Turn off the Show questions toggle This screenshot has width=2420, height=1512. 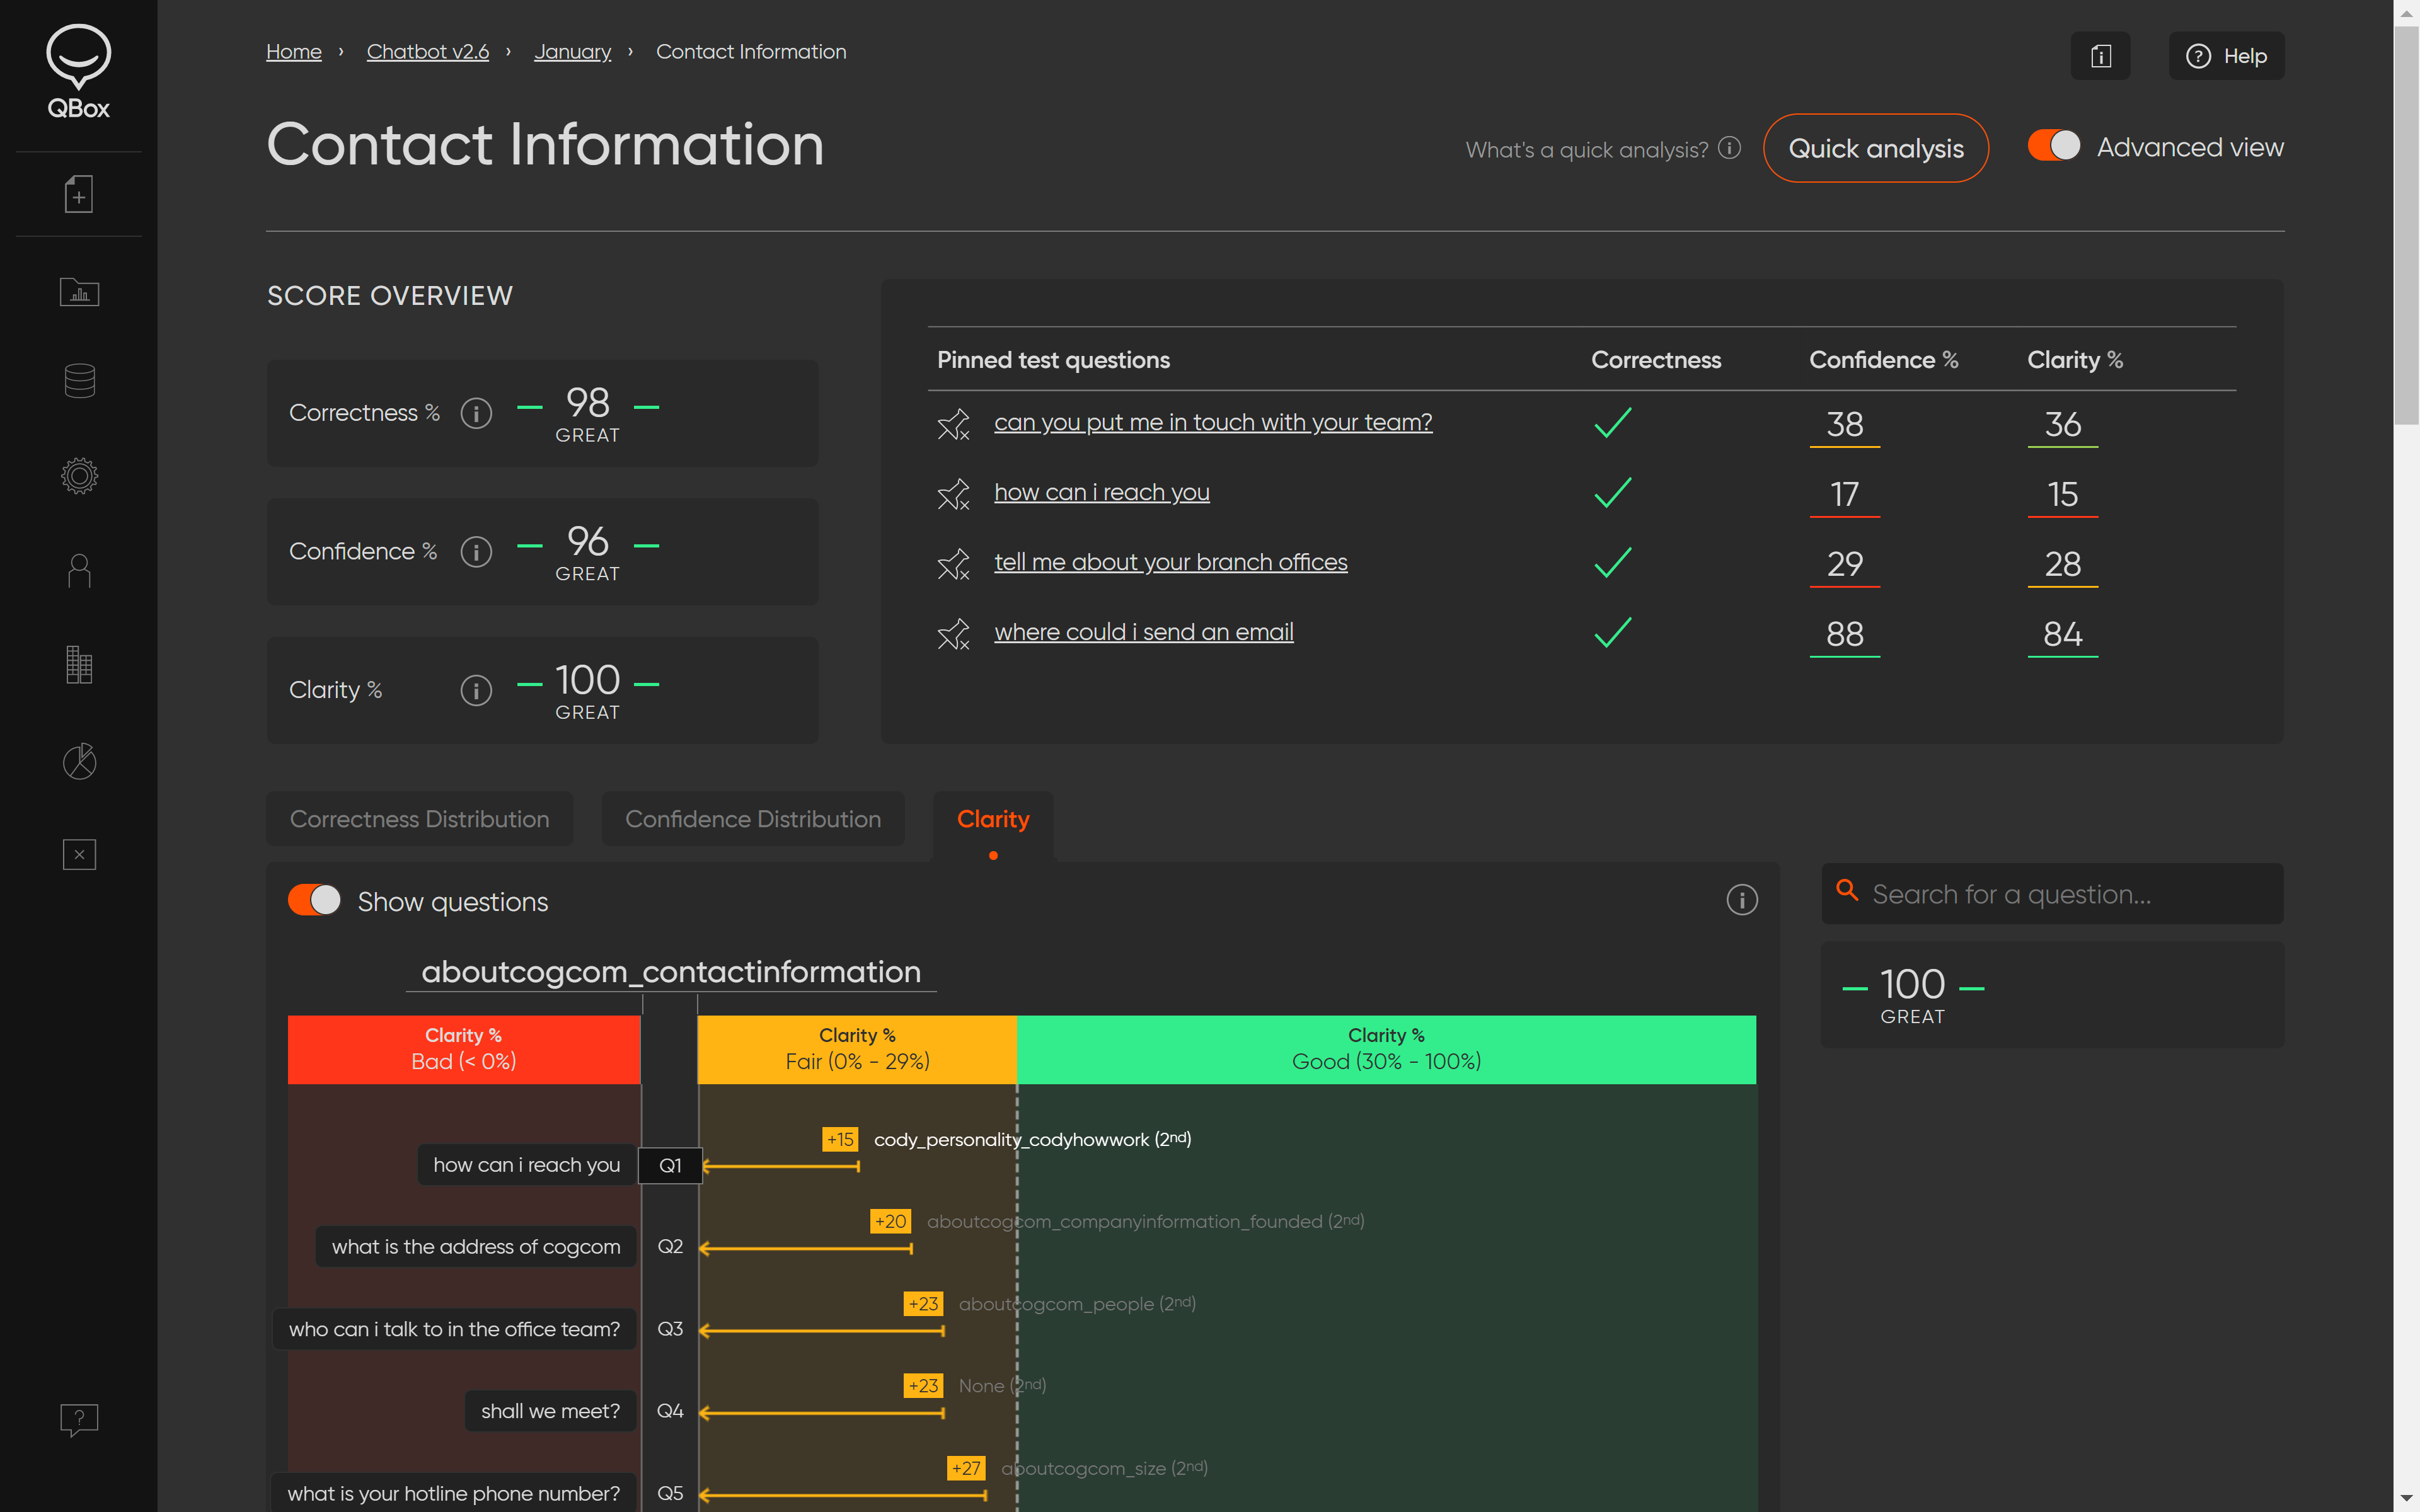(x=314, y=900)
